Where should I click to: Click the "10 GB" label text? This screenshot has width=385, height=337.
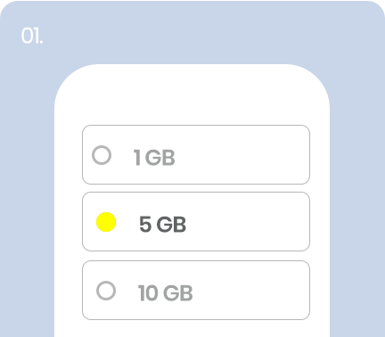166,293
